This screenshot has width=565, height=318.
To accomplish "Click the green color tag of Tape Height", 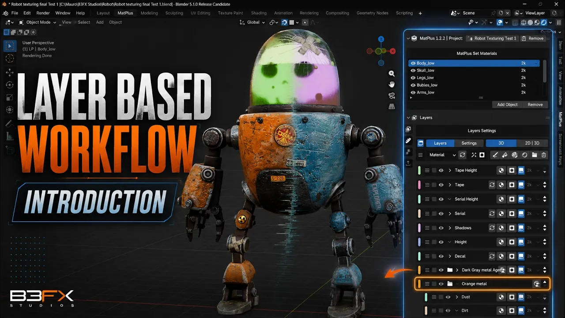I will [x=419, y=170].
